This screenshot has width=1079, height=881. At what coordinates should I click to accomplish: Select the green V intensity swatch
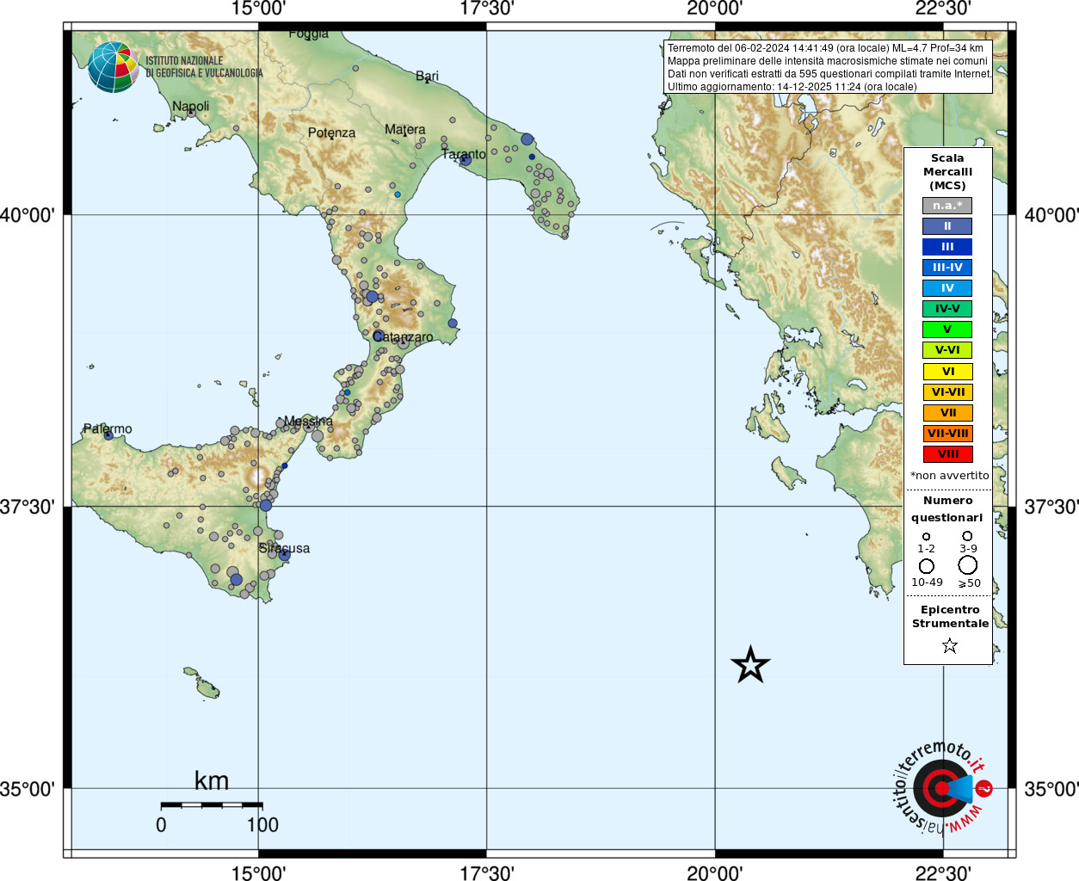[x=947, y=330]
